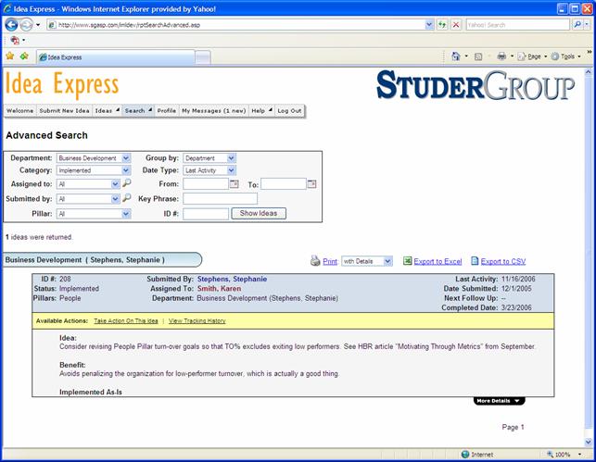Click the Business Development group header
This screenshot has height=462, width=596.
pyautogui.click(x=102, y=259)
